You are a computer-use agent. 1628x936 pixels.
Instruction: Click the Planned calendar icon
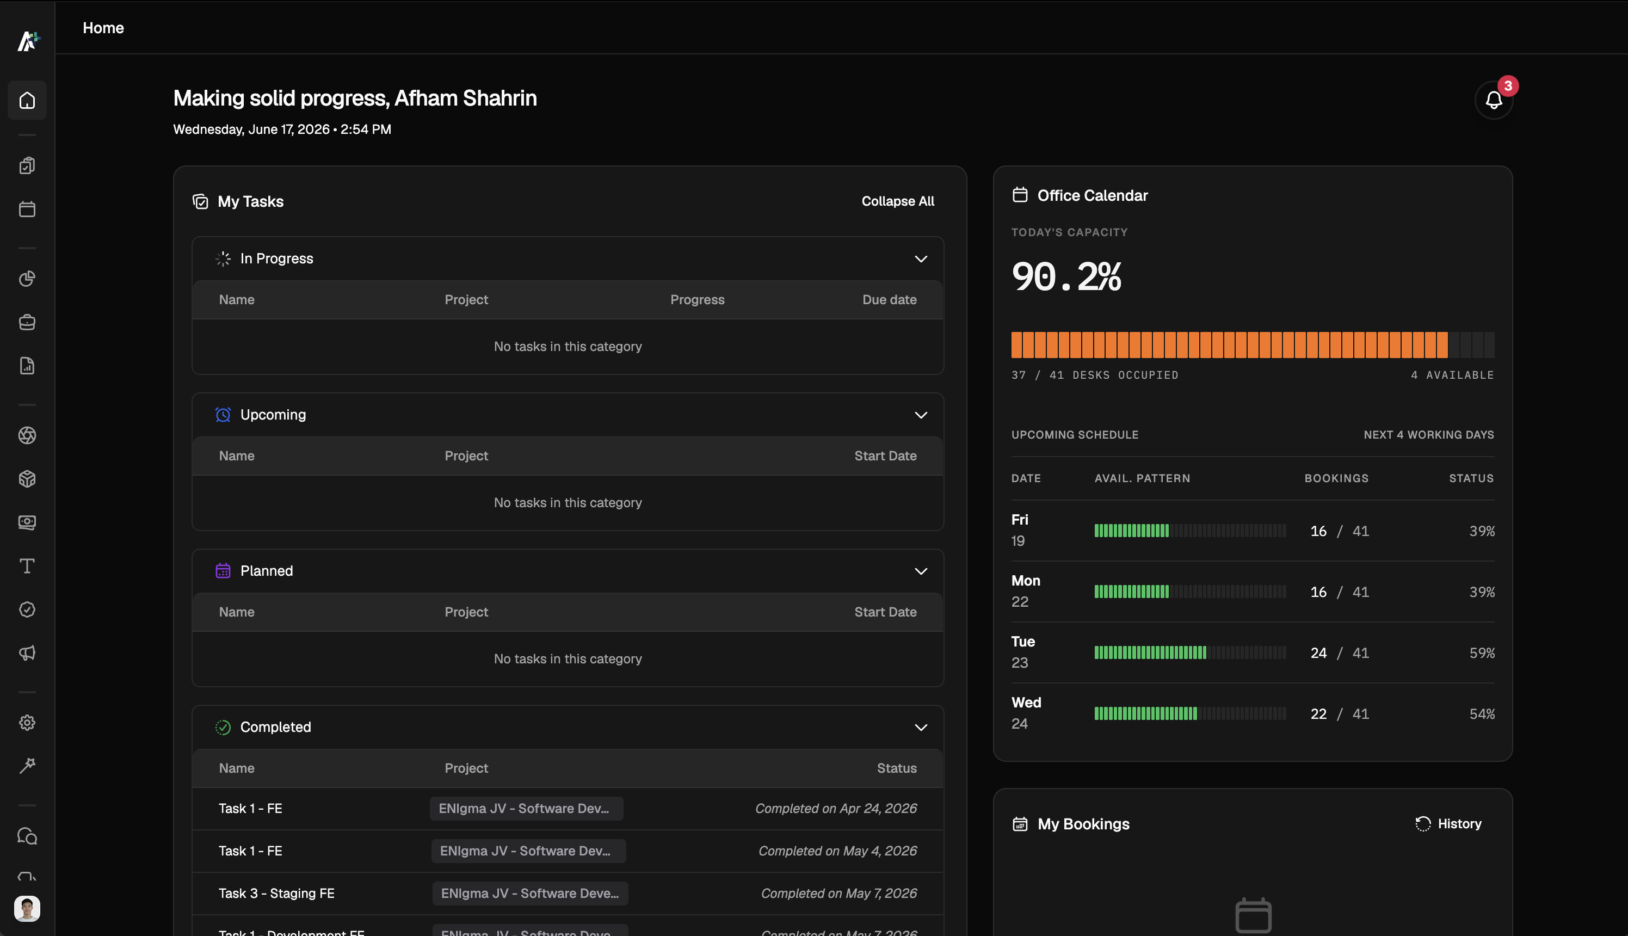point(223,571)
